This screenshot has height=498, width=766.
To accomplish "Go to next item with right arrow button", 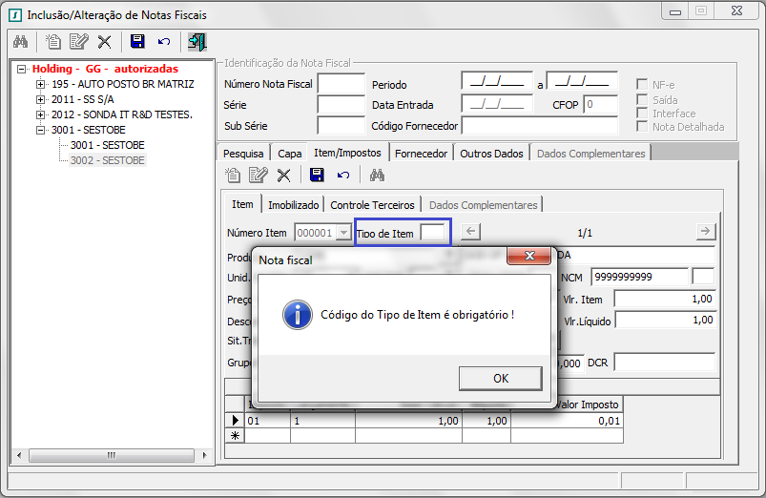I will (x=705, y=232).
